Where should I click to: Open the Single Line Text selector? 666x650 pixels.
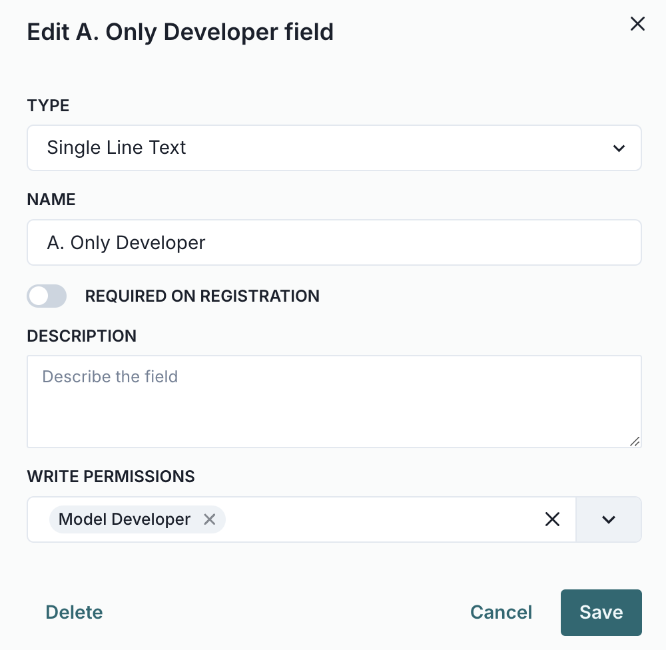(333, 148)
